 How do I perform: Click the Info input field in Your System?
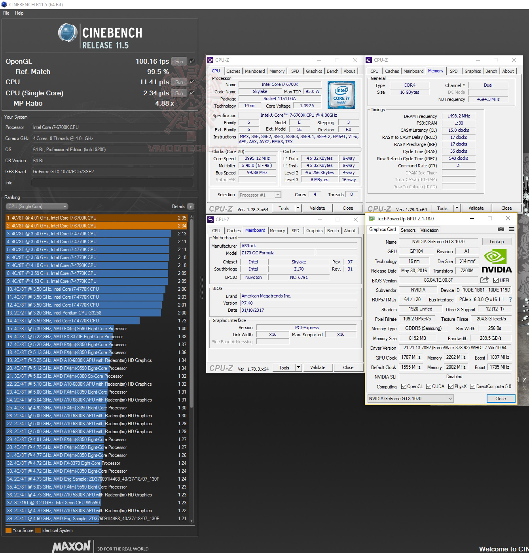pyautogui.click(x=112, y=183)
